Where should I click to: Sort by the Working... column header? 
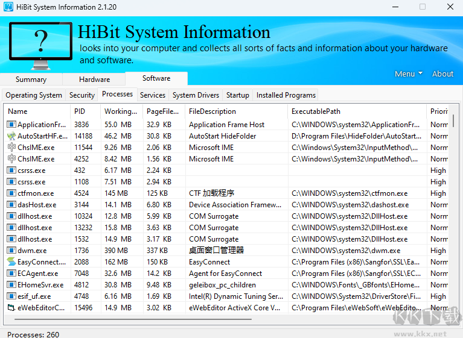[x=122, y=111]
